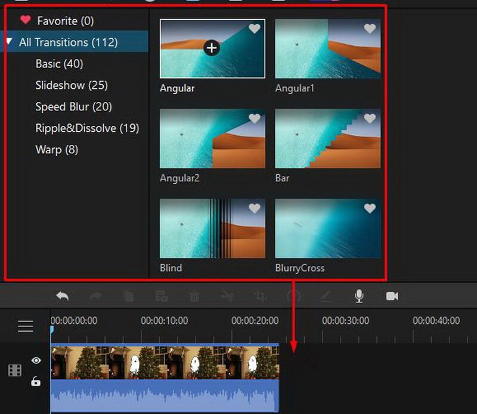Favorite the Angular1 transition heart
The width and height of the screenshot is (477, 414).
click(x=370, y=29)
